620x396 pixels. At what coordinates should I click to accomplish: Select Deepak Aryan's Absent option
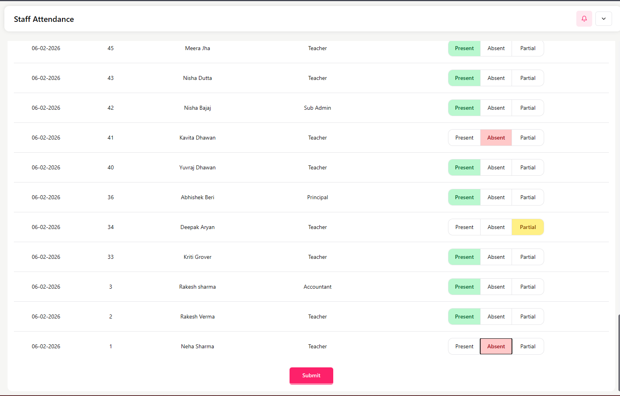click(x=496, y=227)
